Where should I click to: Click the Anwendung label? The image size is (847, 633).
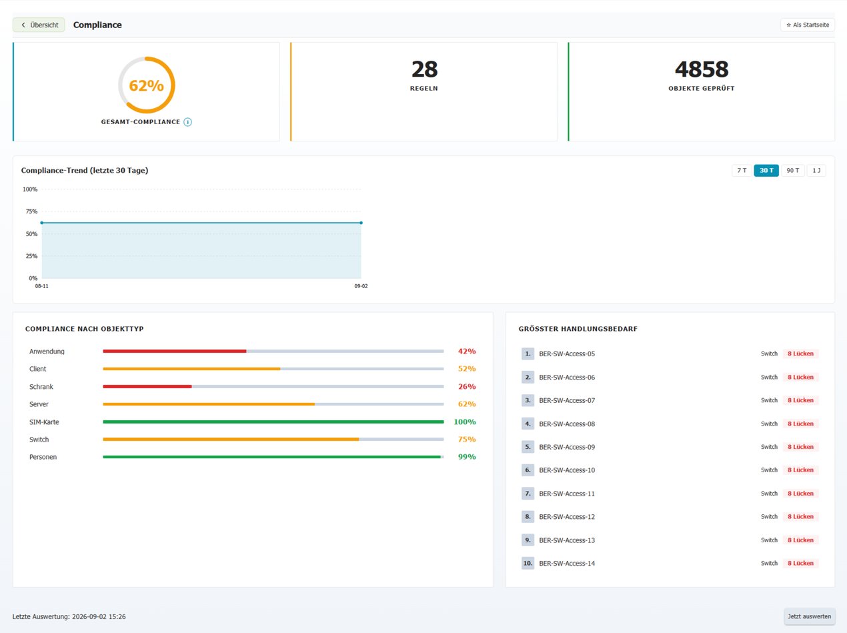[x=47, y=351]
